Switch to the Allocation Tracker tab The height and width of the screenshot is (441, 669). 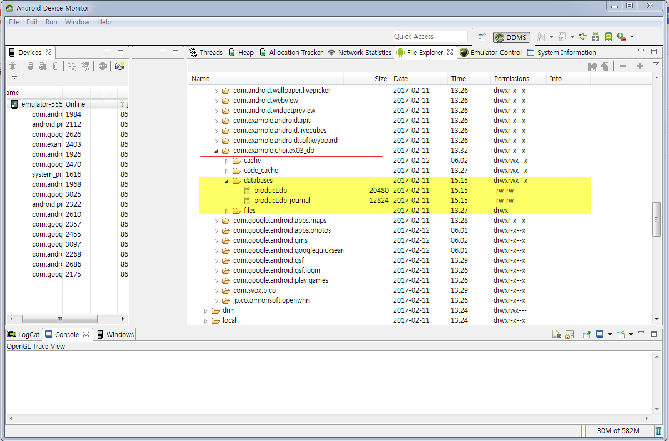[291, 52]
